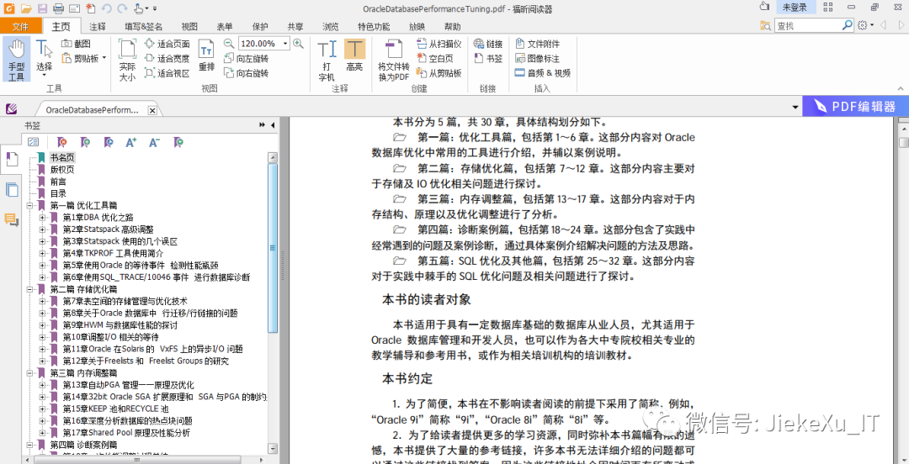Enlarge bookmark font with A+ icon
The height and width of the screenshot is (464, 909).
(x=130, y=143)
